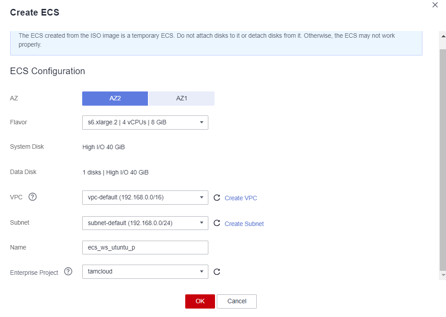This screenshot has width=446, height=317.
Task: Select availability zone AZ1
Action: [x=181, y=99]
